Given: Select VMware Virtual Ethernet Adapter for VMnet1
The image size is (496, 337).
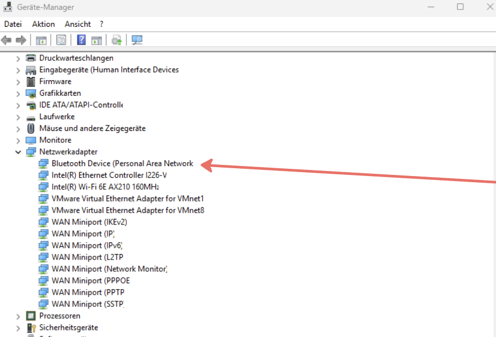Looking at the screenshot, I should point(128,198).
